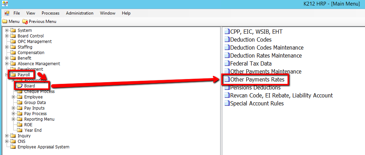Open the Administration menu
The image size is (365, 155).
[x=80, y=13]
